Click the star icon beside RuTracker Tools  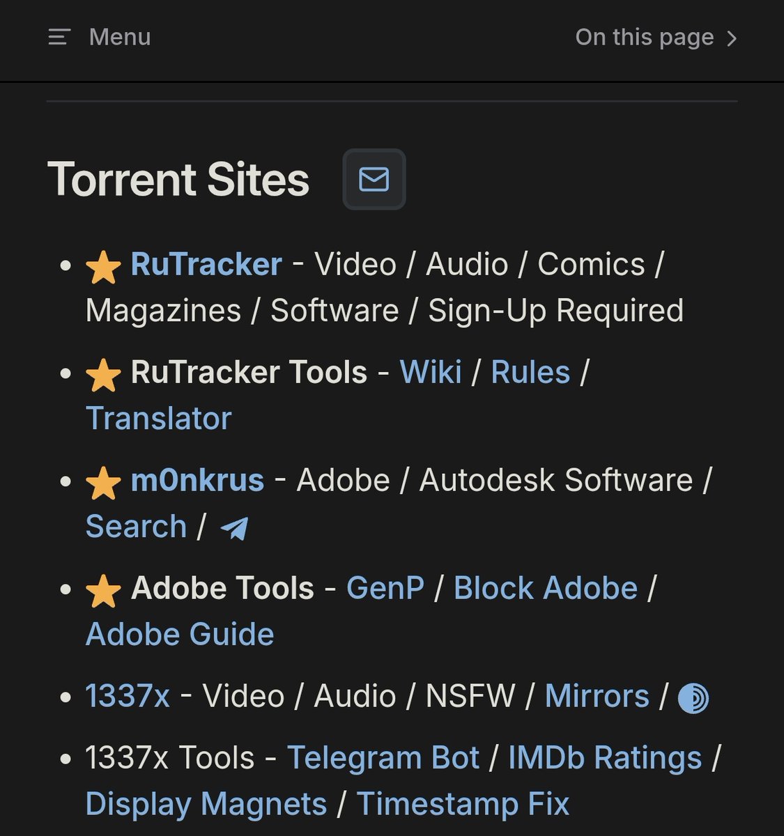(x=103, y=376)
